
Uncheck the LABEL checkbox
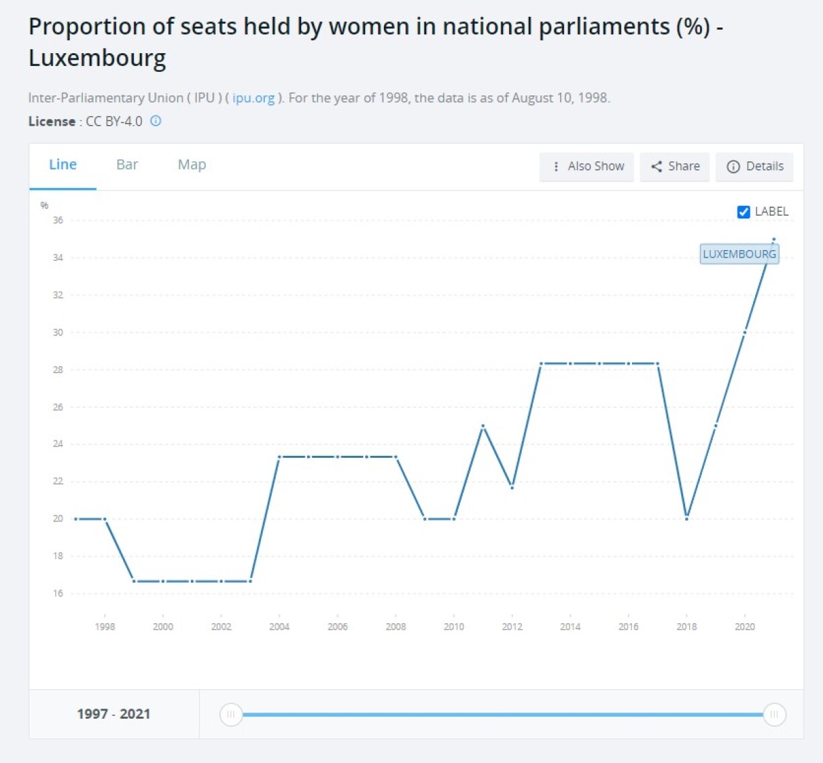tap(744, 212)
